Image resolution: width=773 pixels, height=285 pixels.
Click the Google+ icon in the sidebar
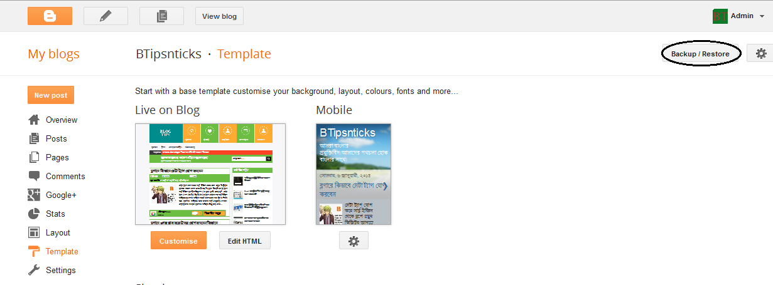tap(34, 195)
